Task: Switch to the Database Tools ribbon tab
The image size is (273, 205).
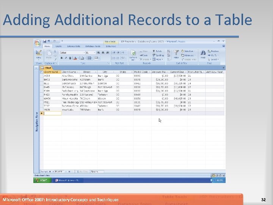Action: point(93,46)
